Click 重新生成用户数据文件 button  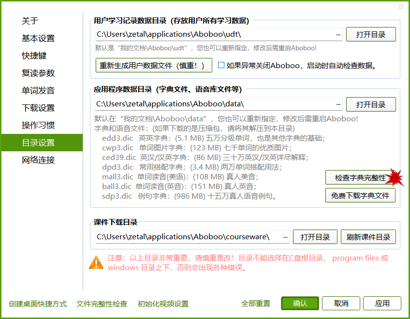point(153,66)
